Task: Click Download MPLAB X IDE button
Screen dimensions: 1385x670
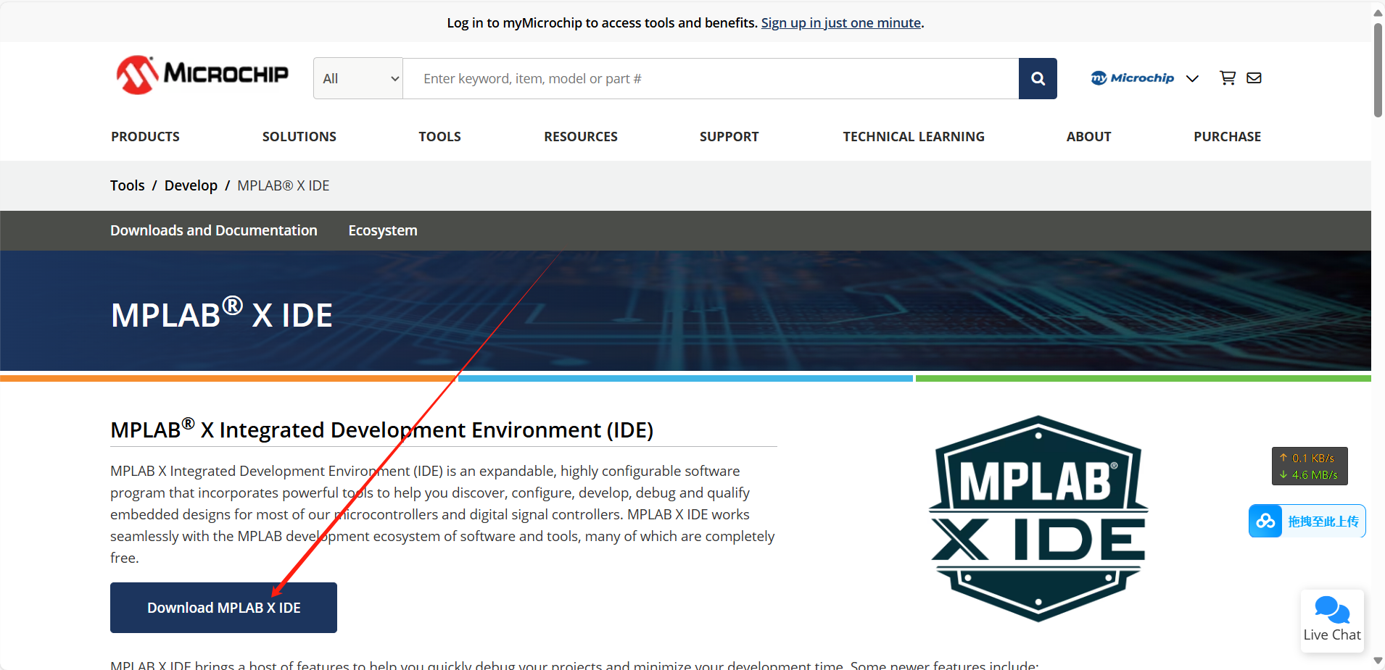Action: [223, 608]
